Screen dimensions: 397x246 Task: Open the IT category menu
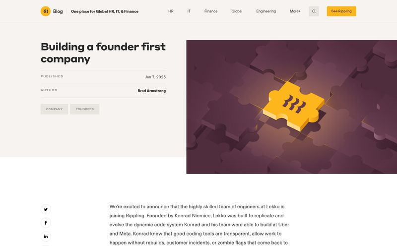click(x=189, y=11)
